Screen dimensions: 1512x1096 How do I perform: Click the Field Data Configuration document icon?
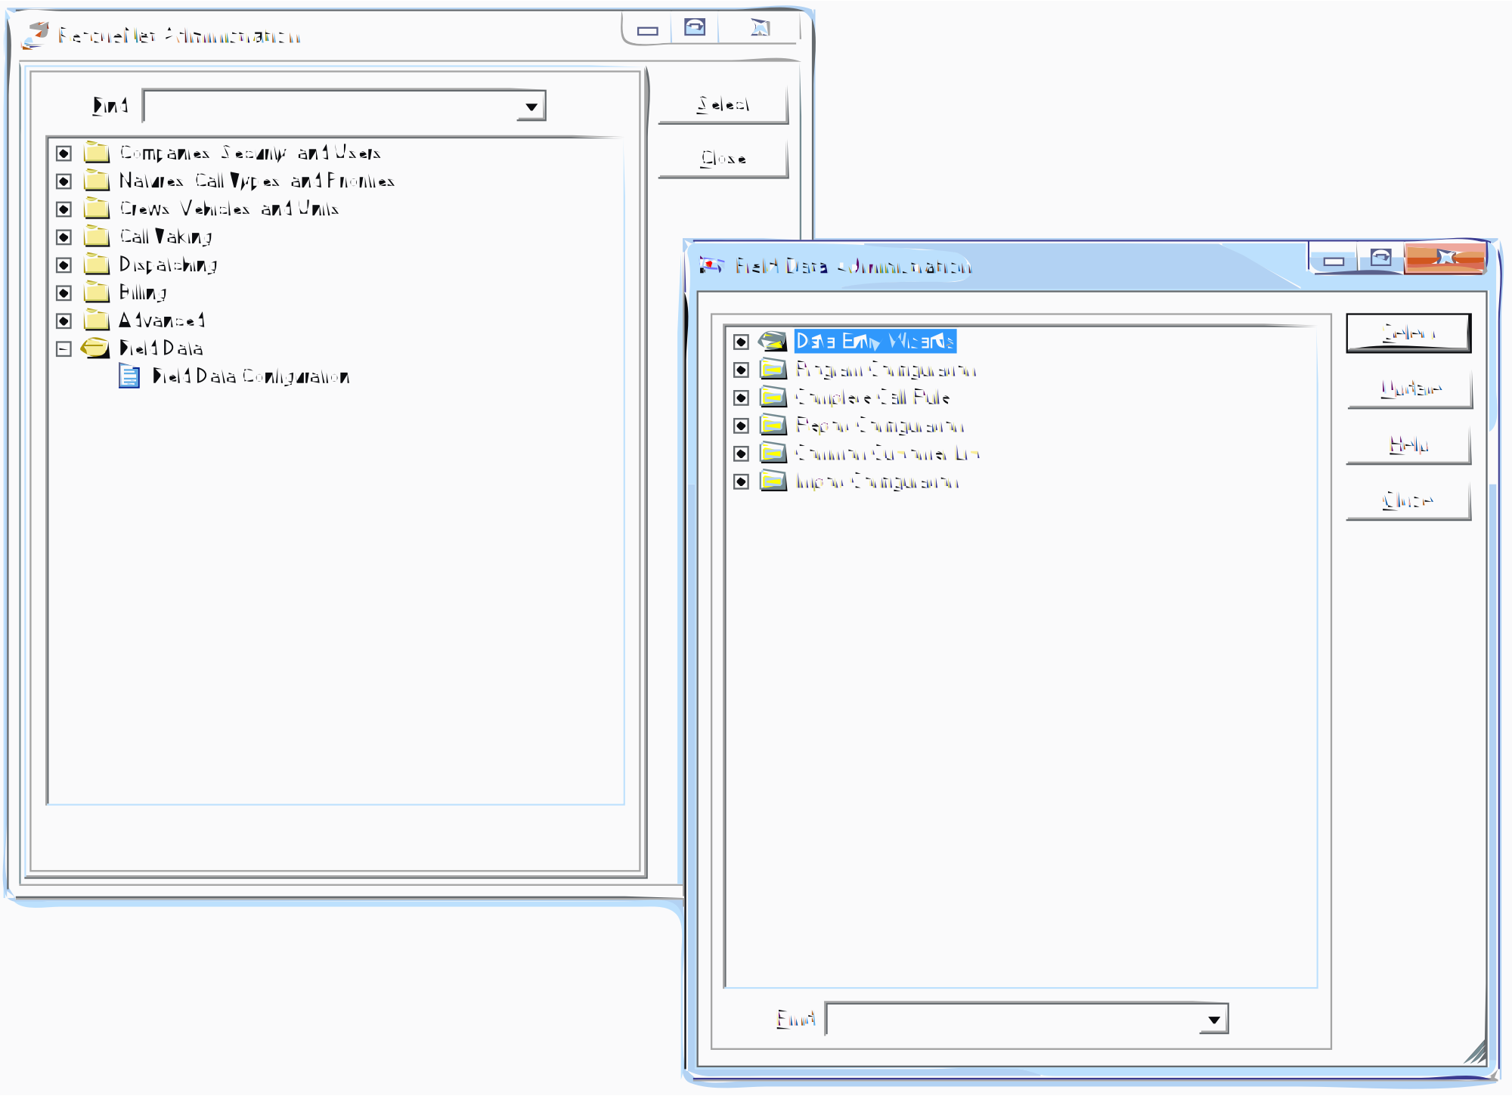pos(129,376)
